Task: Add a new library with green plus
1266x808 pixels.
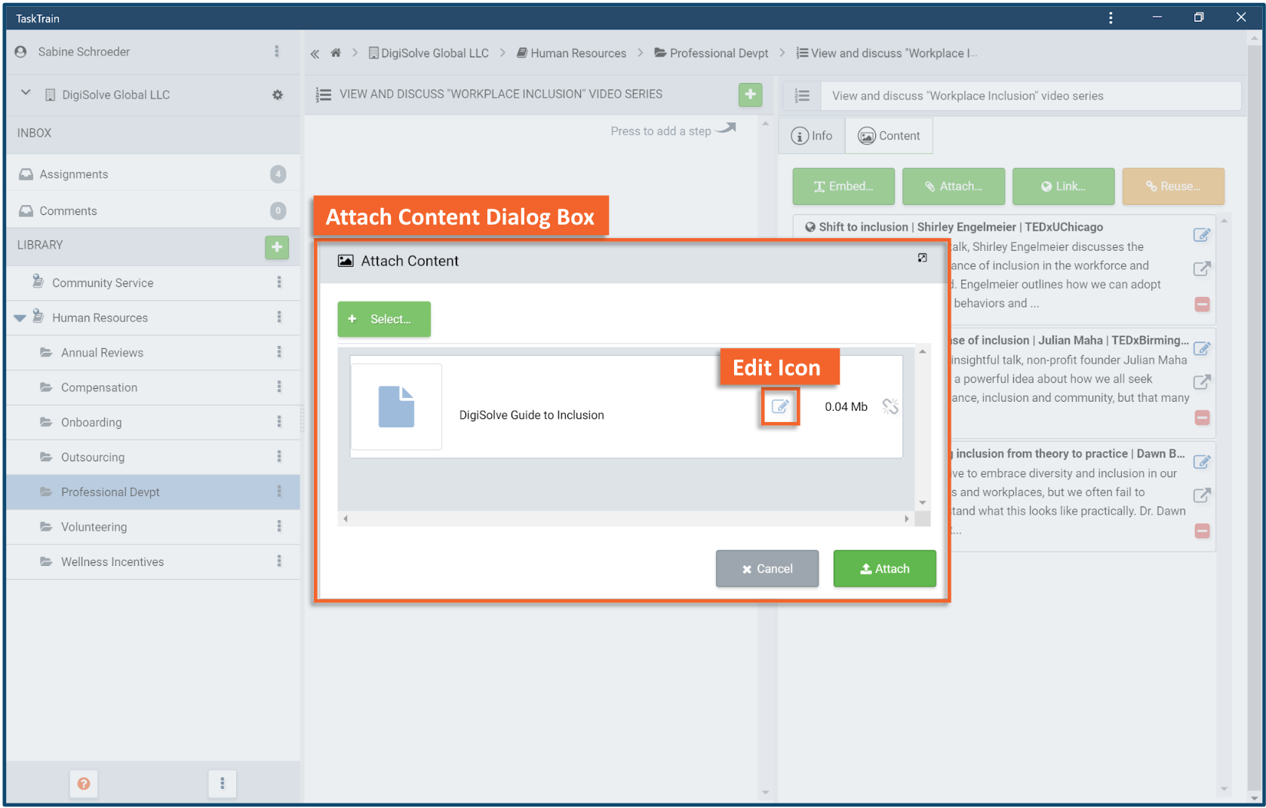Action: coord(277,247)
